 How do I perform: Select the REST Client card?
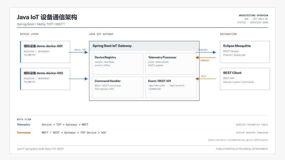(x=245, y=79)
